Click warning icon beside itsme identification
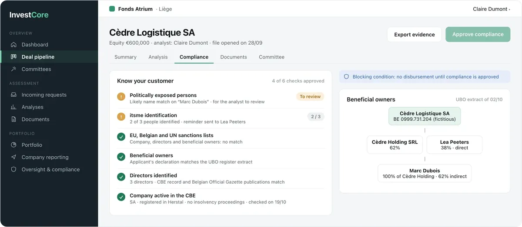 click(x=121, y=117)
